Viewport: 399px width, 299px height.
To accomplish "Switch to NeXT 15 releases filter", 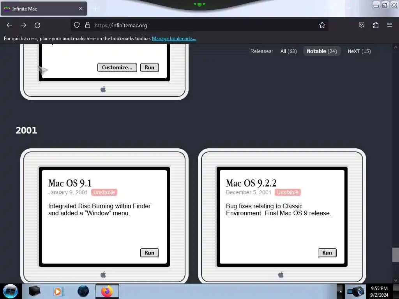I will click(359, 51).
